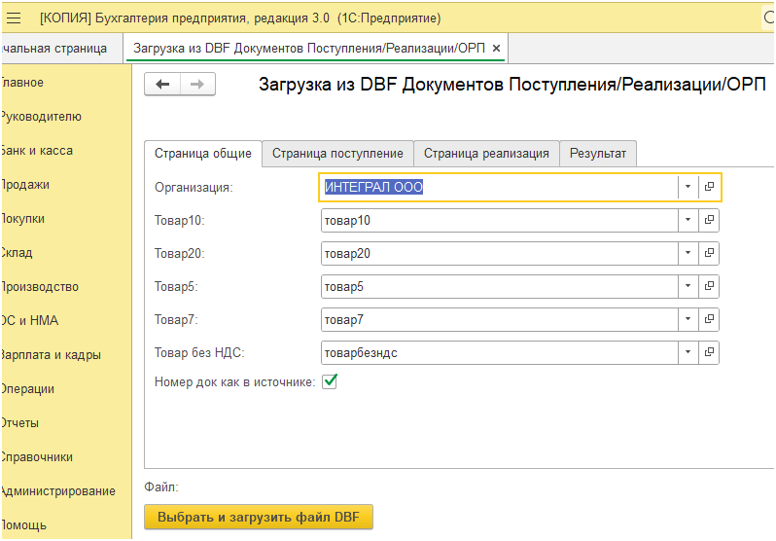Screen dimensions: 776x541
Task: Open the Руководителю section
Action: pyautogui.click(x=41, y=117)
